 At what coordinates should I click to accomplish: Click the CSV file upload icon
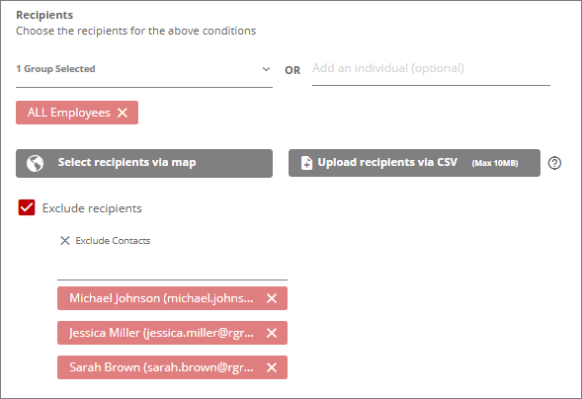pos(306,163)
